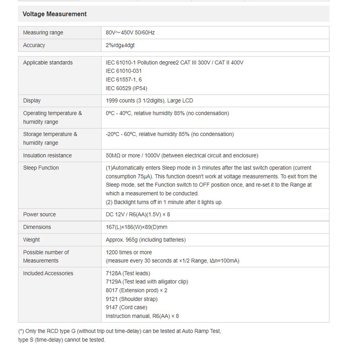Click the Power source label
The image size is (344, 344).
click(x=39, y=214)
